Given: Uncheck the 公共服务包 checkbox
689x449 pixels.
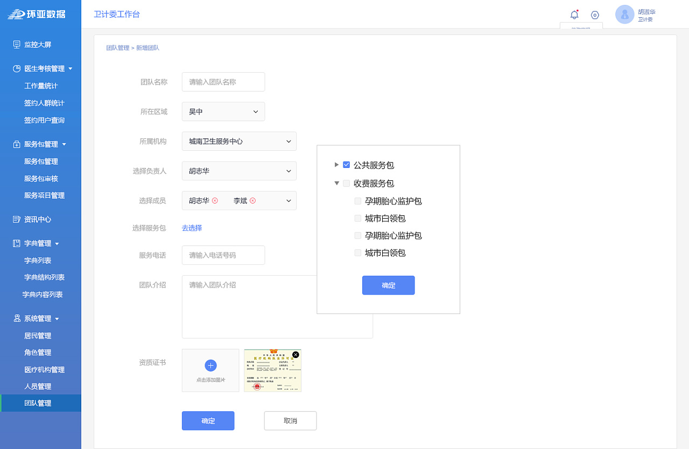Looking at the screenshot, I should pos(346,165).
